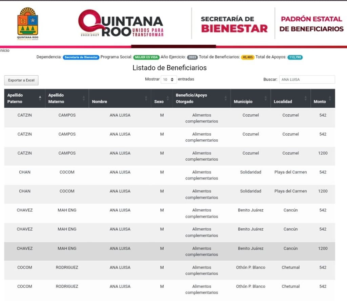Viewport: 347px width, 301px height.
Task: Select the highlighted CHAVEZ row with 1200
Action: (169, 251)
